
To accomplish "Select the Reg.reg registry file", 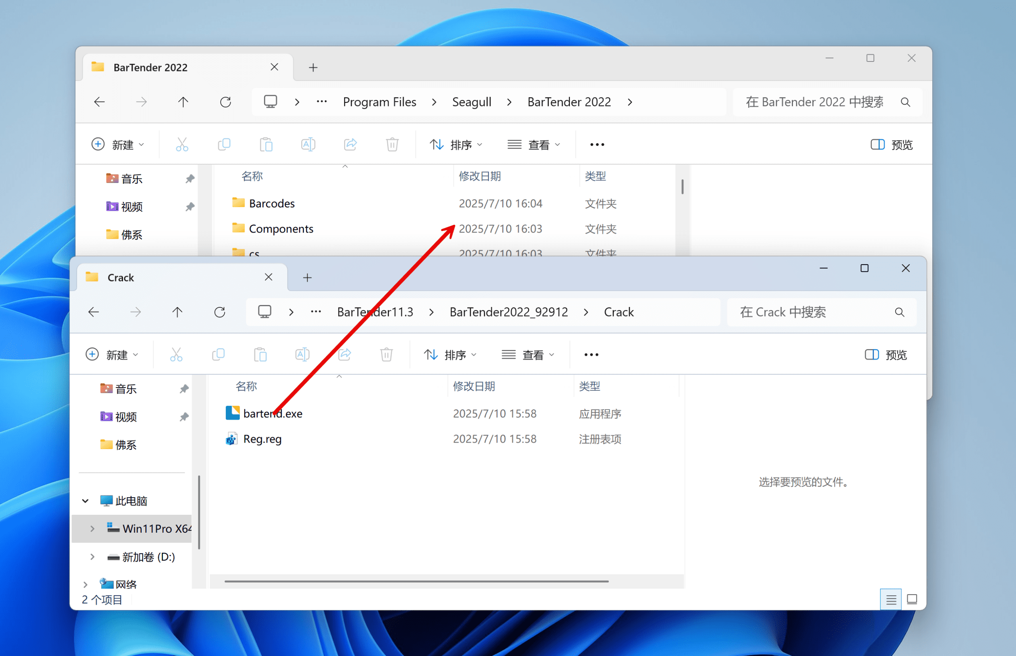I will (262, 439).
